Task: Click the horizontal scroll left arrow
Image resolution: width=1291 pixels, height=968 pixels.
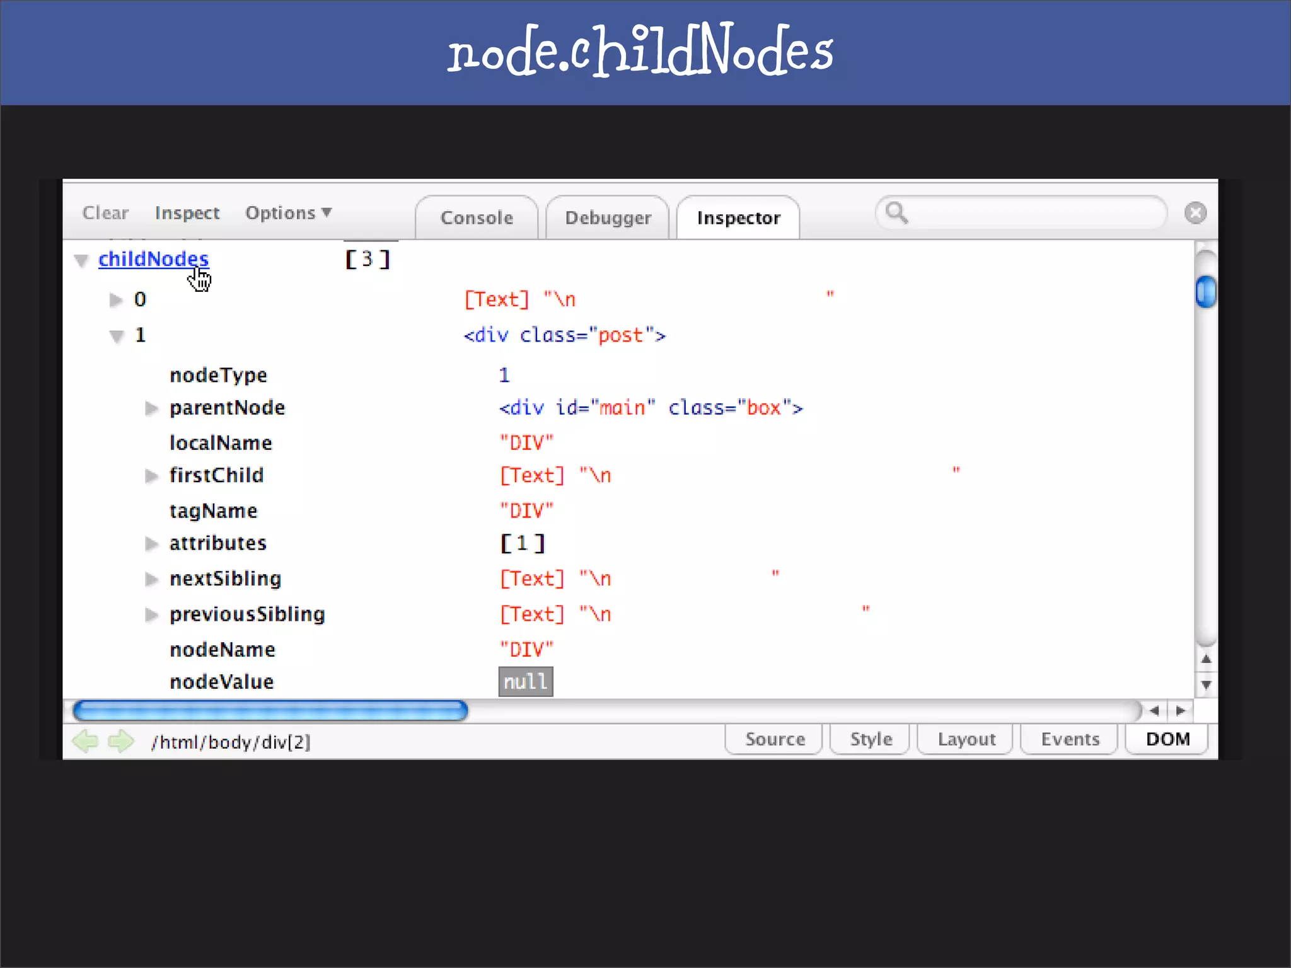Action: click(1155, 711)
